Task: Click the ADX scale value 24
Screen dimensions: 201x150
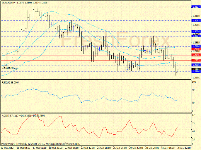Action: pos(193,140)
